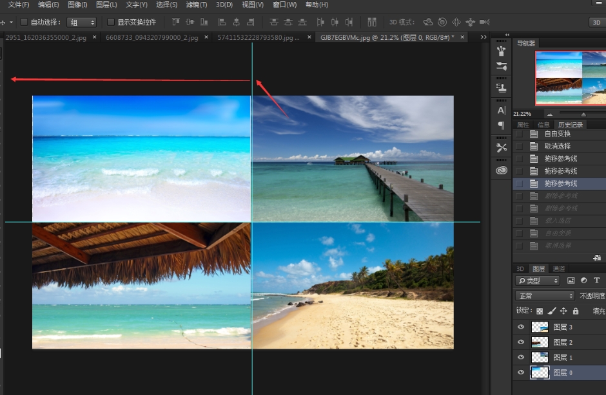Hide 图层 1 with its eye icon

[521, 357]
